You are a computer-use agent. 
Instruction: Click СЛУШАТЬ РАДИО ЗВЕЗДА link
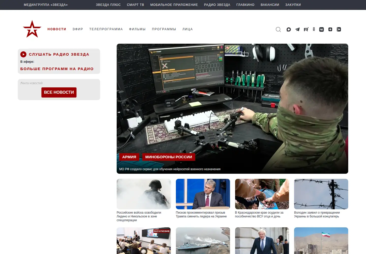(x=59, y=54)
